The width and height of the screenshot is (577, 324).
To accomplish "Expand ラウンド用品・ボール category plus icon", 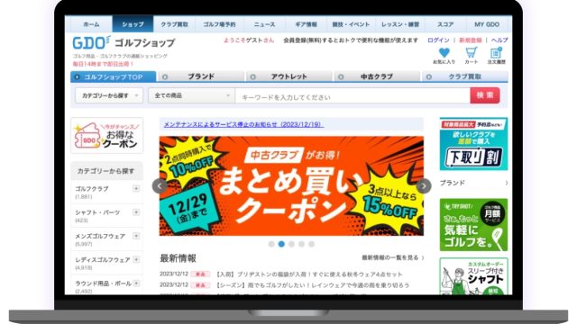I will 136,283.
